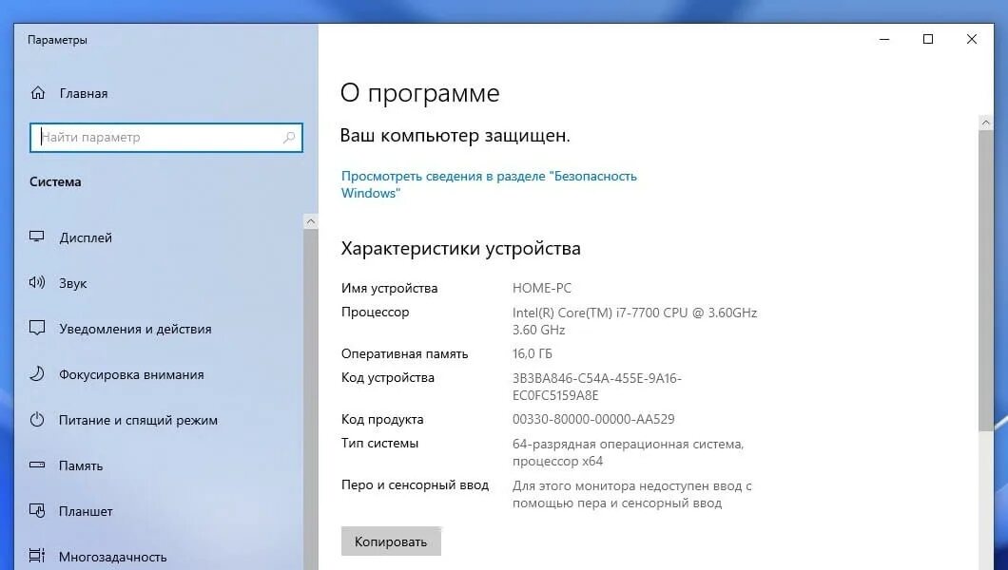The height and width of the screenshot is (570, 1008).
Task: Click the magnifier icon in search box
Action: click(289, 138)
